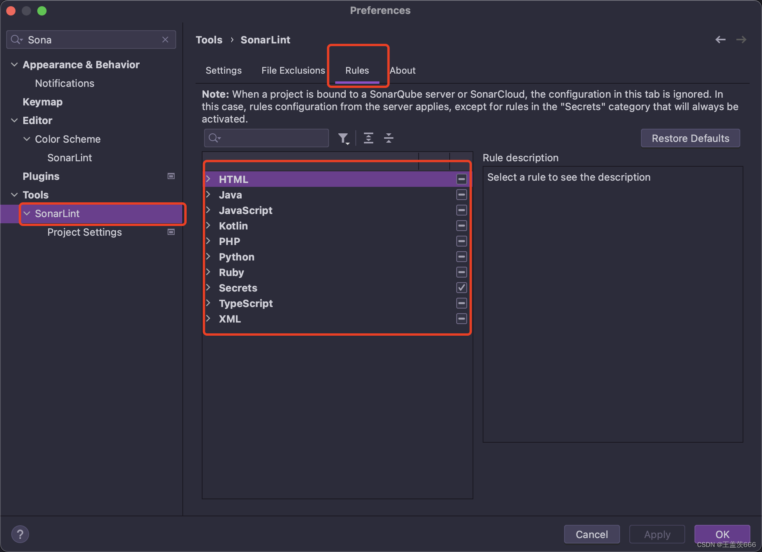This screenshot has height=552, width=762.
Task: Toggle the Ruby rules checkbox
Action: pos(461,272)
